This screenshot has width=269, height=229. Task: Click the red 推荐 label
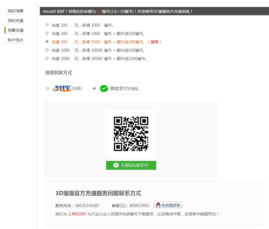(x=154, y=42)
